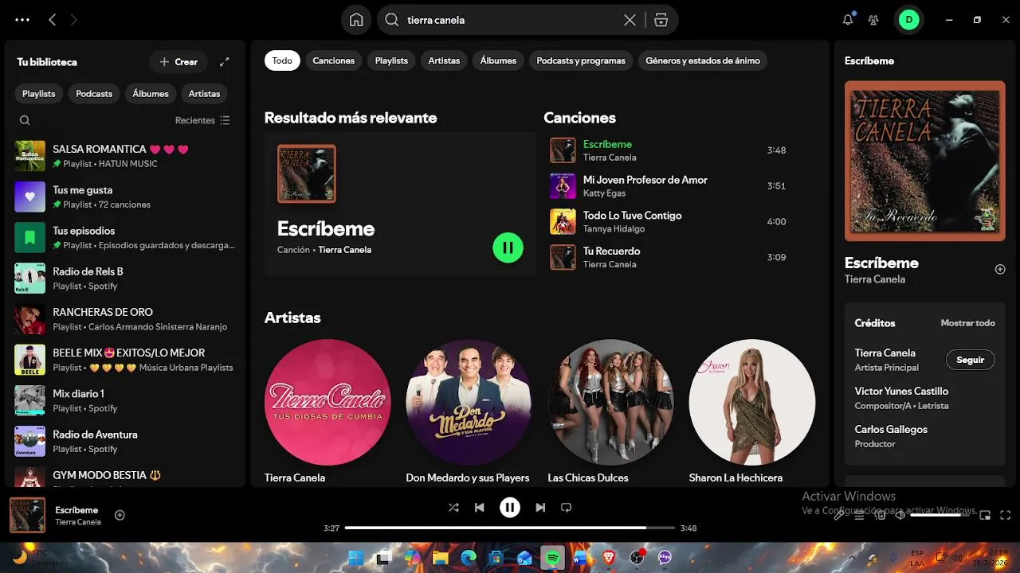Select the Artistas search tab
1020x573 pixels.
(444, 60)
